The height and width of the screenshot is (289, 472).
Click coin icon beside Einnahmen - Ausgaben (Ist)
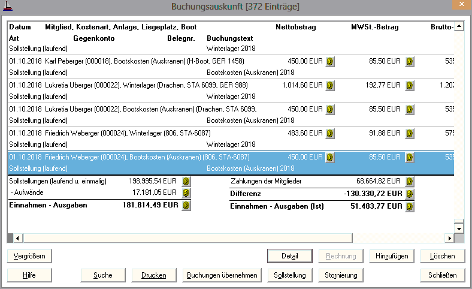(410, 206)
